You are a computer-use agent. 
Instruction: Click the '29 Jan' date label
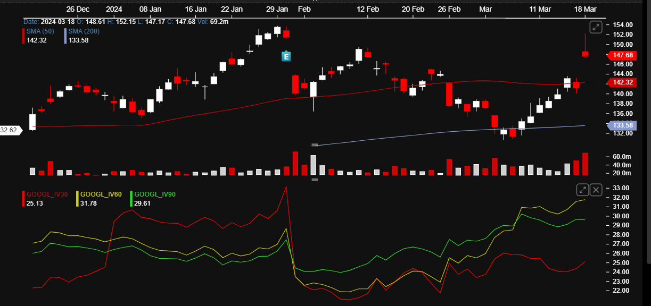pyautogui.click(x=277, y=10)
